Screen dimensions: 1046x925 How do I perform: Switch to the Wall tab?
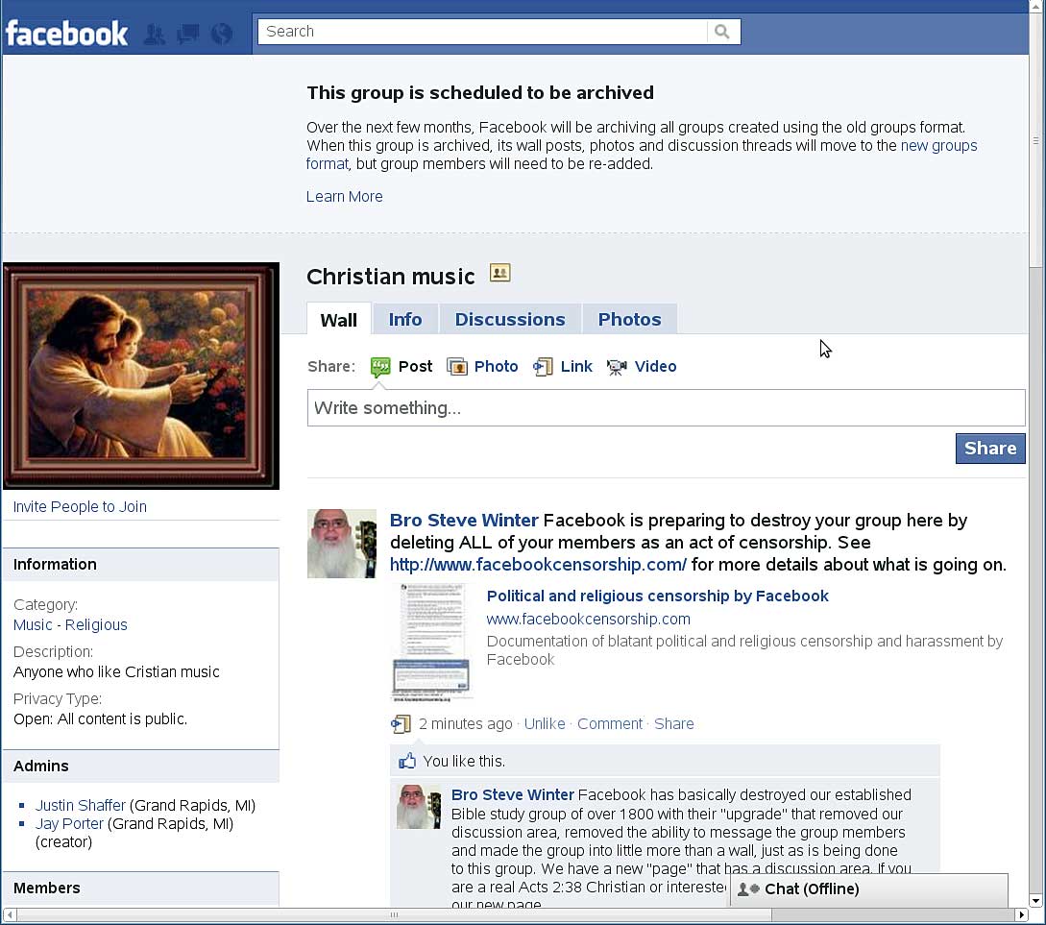point(338,320)
